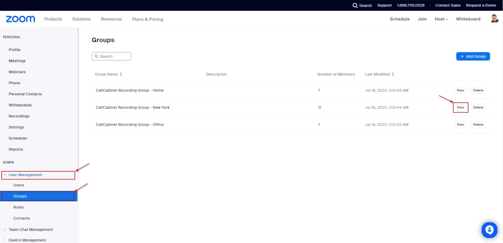Open the chat assistant bubble
Image resolution: width=503 pixels, height=243 pixels.
click(x=489, y=230)
